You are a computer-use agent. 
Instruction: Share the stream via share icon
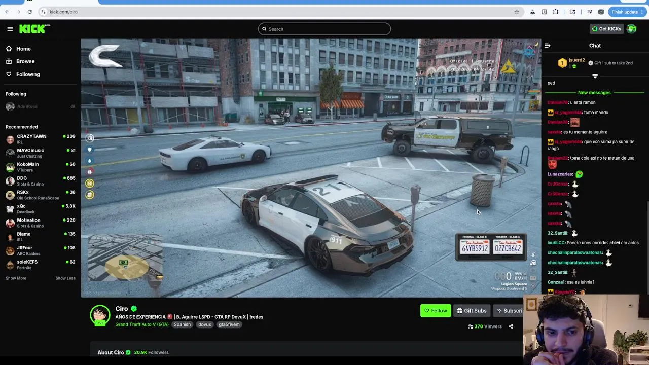511,326
